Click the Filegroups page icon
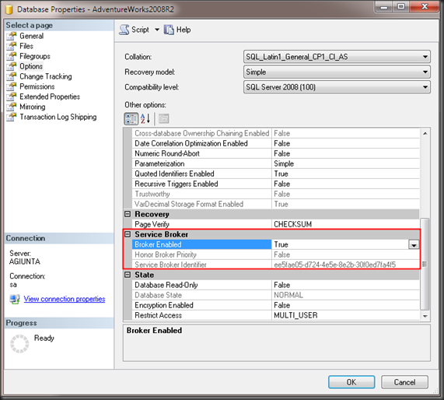 12,56
